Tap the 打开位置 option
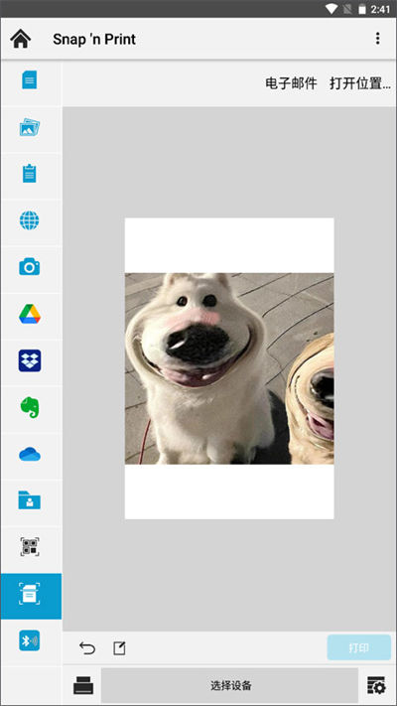397x706 pixels. (360, 83)
